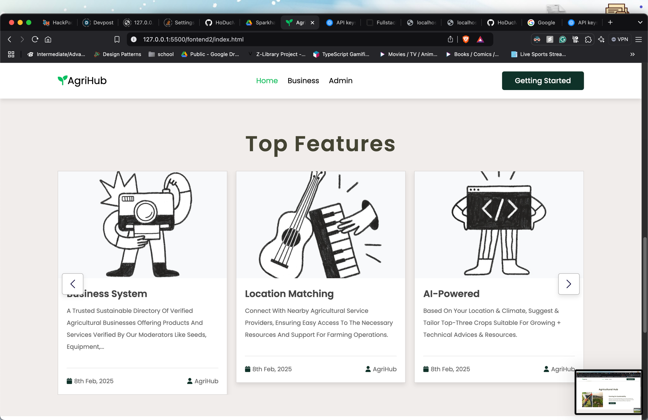This screenshot has width=648, height=420.
Task: Click site info icon to toggle permissions view
Action: [x=133, y=39]
